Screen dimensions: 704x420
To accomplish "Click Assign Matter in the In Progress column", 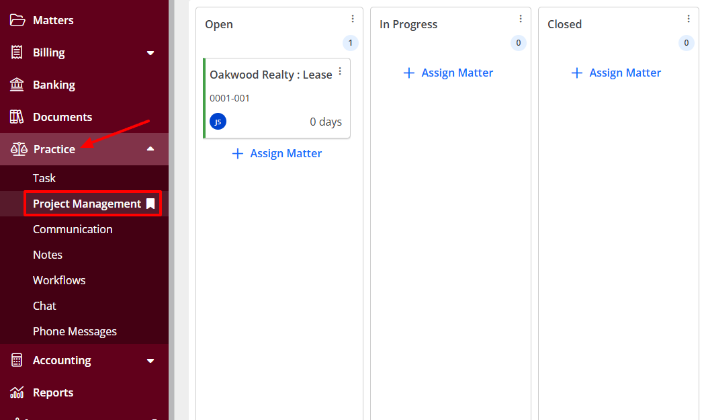I will [x=448, y=73].
